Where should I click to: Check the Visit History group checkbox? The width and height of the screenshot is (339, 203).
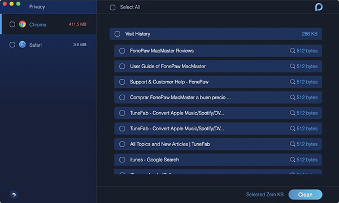[118, 34]
